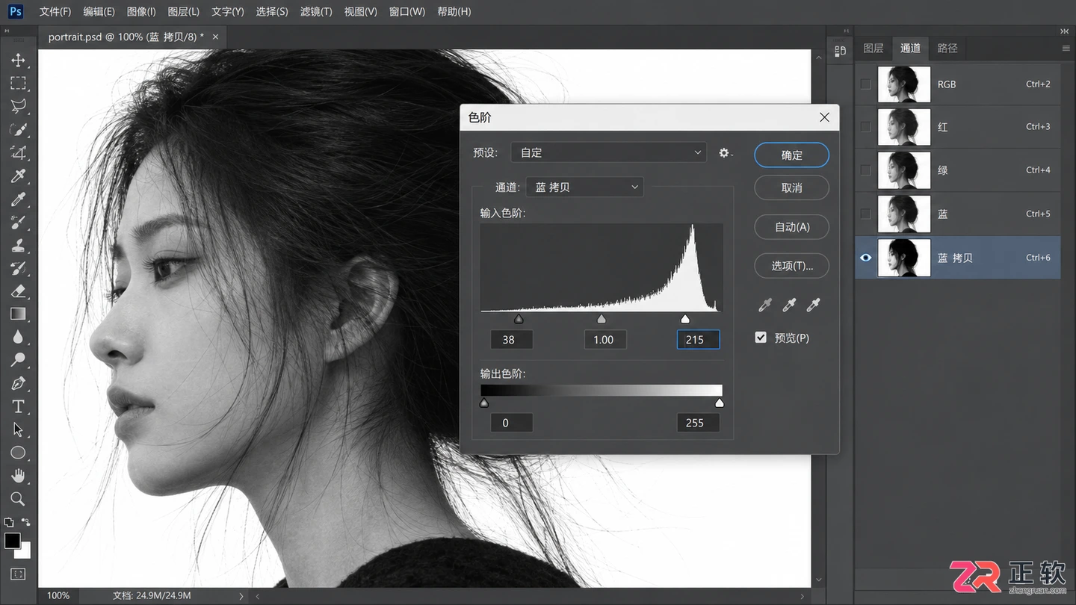Choose the Gradient tool
The width and height of the screenshot is (1076, 605).
tap(18, 314)
